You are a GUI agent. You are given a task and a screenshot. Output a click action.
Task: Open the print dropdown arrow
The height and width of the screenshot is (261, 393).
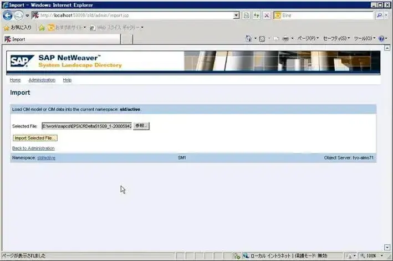pyautogui.click(x=292, y=38)
